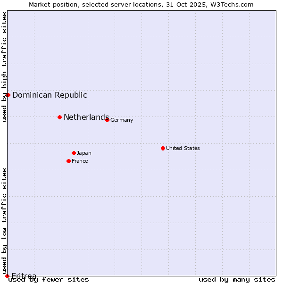Select the Germany red diamond marker
The width and height of the screenshot is (283, 283).
point(107,120)
